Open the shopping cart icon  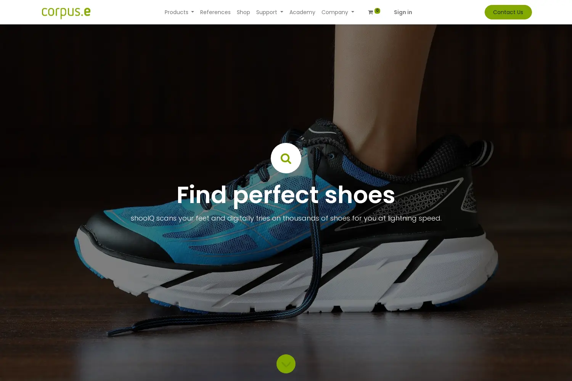coord(370,13)
